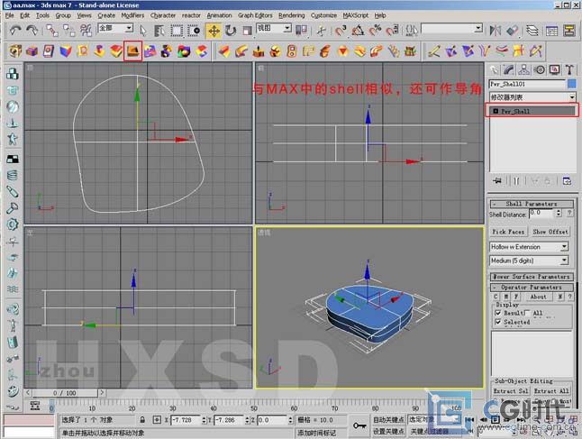Activate the Select and Move tool
Viewport: 582px width, 439px height.
214,31
